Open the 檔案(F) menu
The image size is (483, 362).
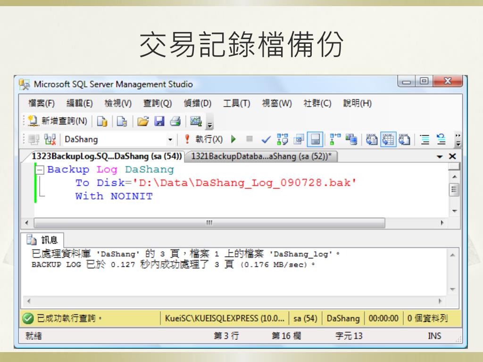42,103
